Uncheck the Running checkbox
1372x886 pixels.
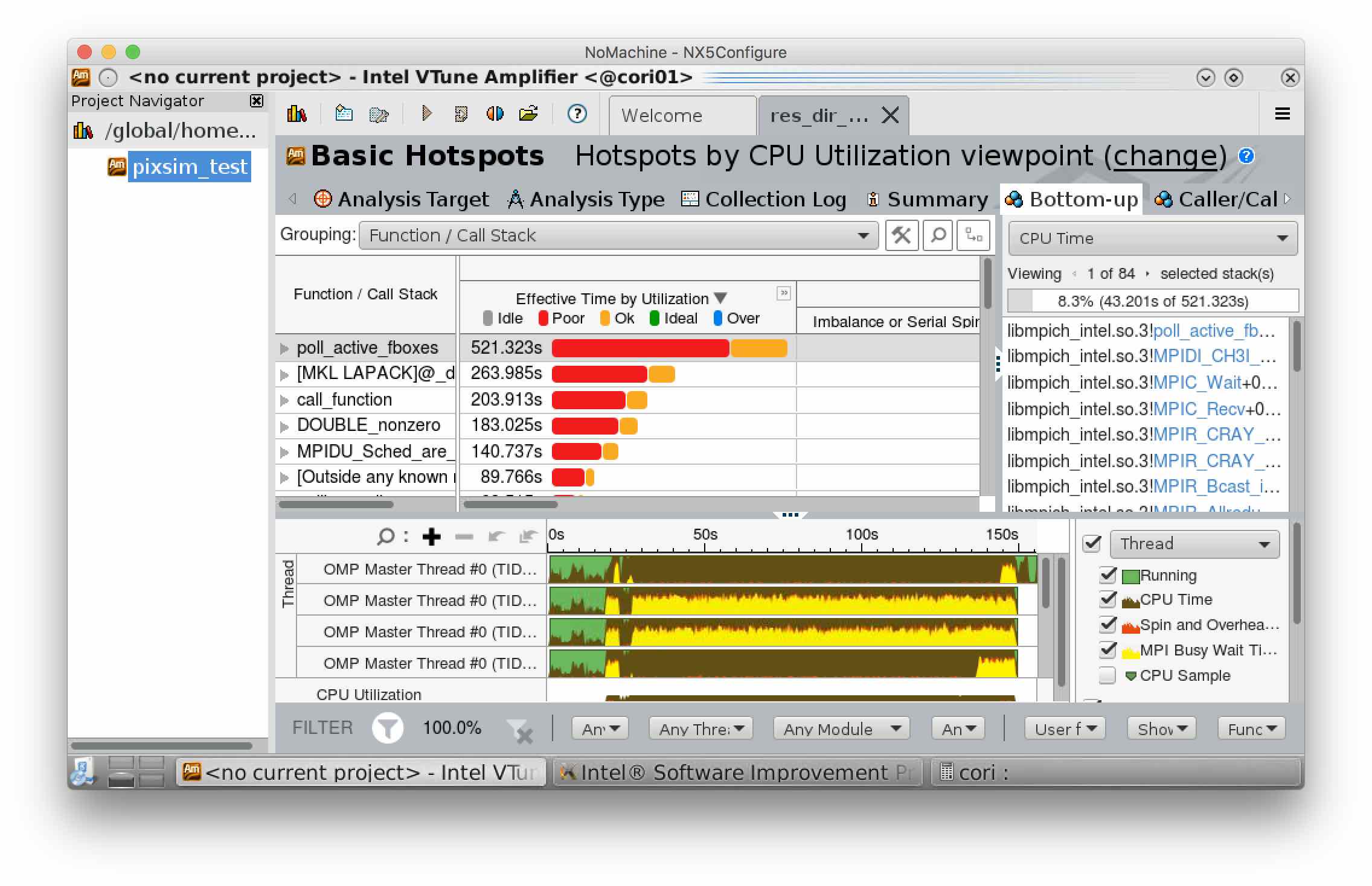point(1108,575)
